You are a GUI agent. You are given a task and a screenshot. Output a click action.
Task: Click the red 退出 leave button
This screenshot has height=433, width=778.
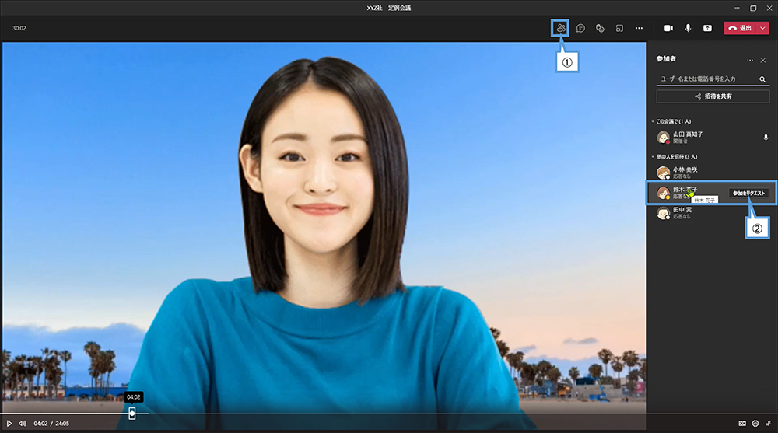(741, 28)
